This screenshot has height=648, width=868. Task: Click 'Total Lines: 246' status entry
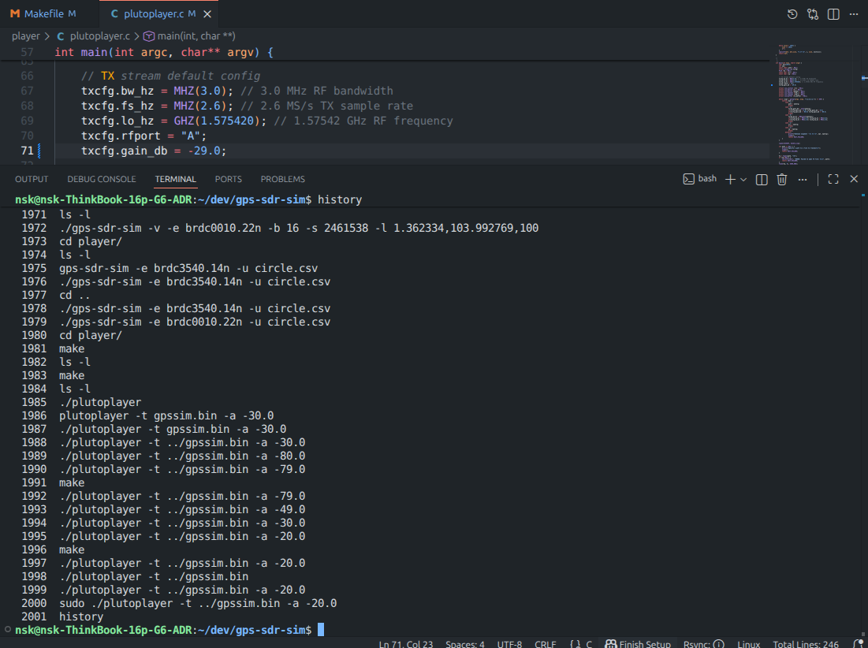(806, 644)
